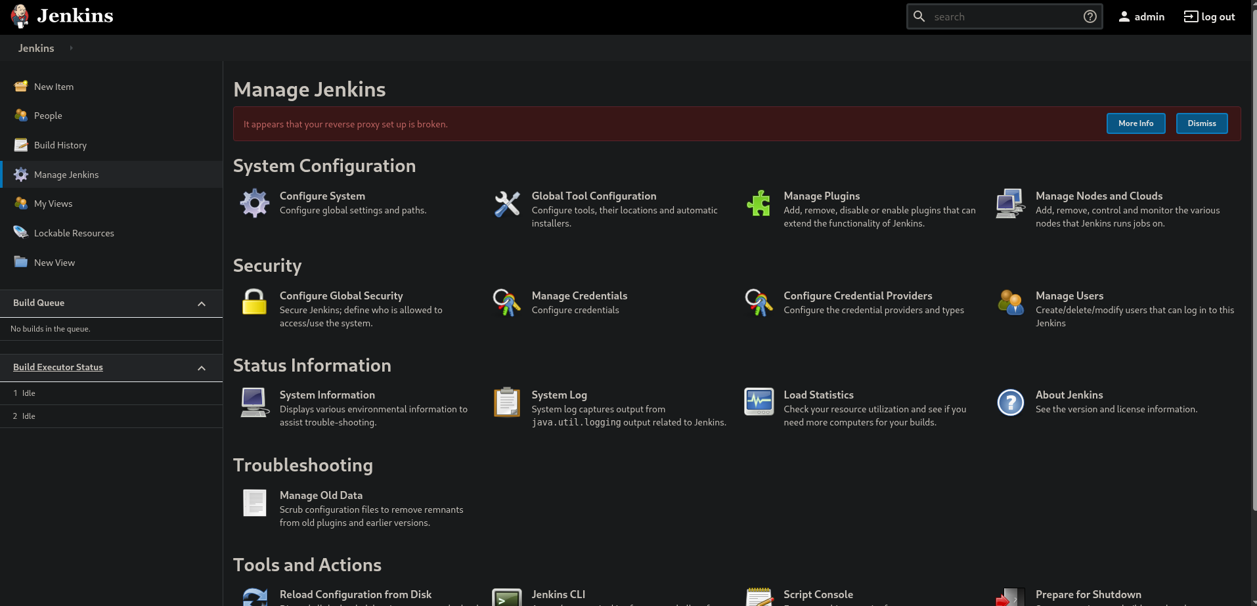Open Build History from the sidebar
Screen dimensions: 1257x606
60,145
